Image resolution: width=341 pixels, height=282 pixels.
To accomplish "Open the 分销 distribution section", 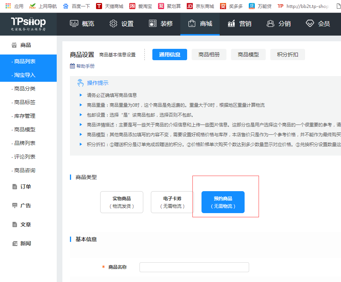I will pyautogui.click(x=279, y=23).
